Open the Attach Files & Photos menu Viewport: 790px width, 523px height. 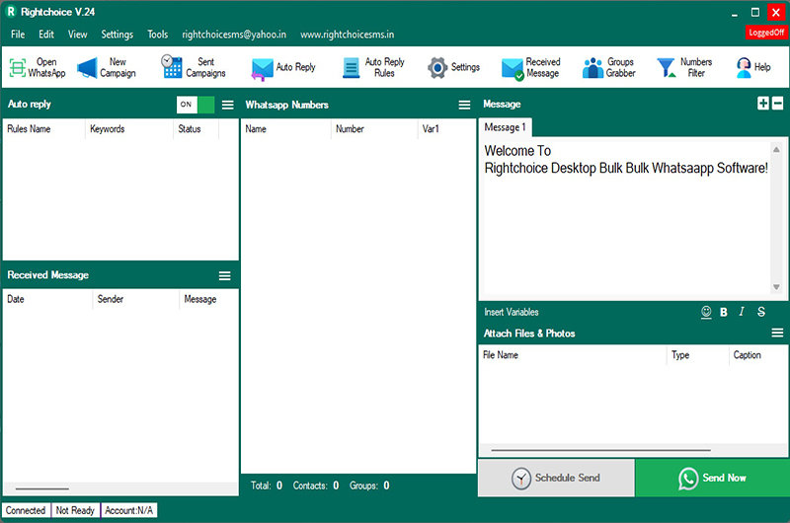pos(777,334)
